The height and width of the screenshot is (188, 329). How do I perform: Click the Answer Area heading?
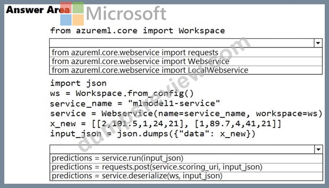pyautogui.click(x=38, y=10)
